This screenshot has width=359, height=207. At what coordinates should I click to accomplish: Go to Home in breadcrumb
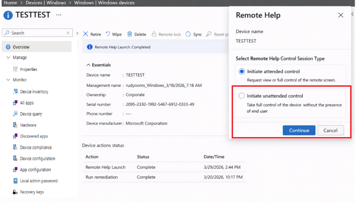(10, 3)
